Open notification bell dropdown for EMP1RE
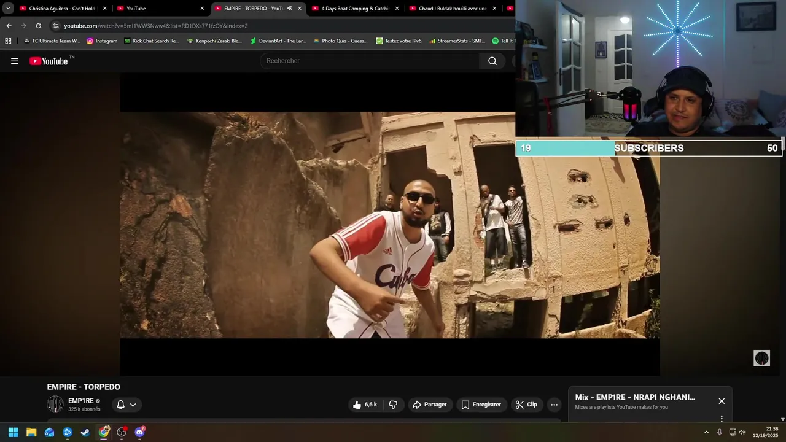This screenshot has width=786, height=442. click(126, 405)
